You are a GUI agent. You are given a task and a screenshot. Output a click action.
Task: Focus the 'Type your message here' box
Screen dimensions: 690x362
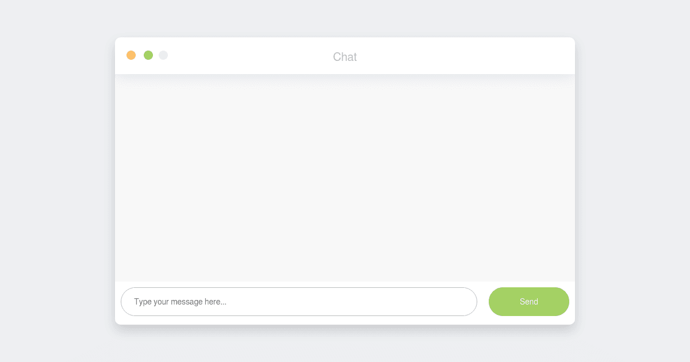[299, 301]
